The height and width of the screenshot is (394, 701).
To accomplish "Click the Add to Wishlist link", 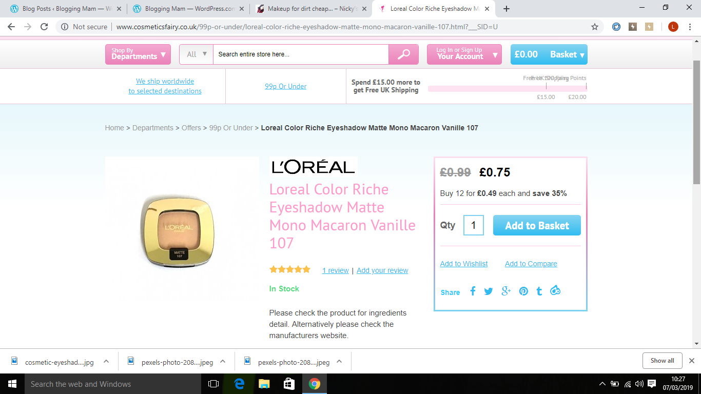I will click(464, 264).
